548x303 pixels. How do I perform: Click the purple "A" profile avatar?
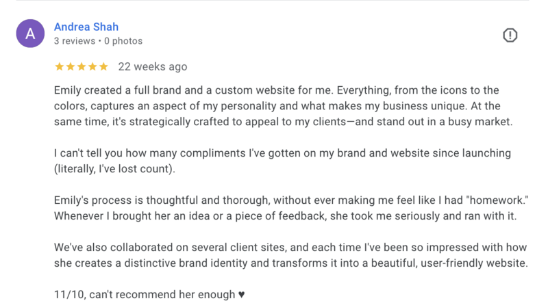tap(30, 34)
